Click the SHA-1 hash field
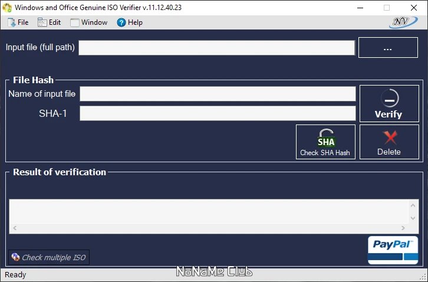Screen dimensions: 428x282 click(x=218, y=113)
